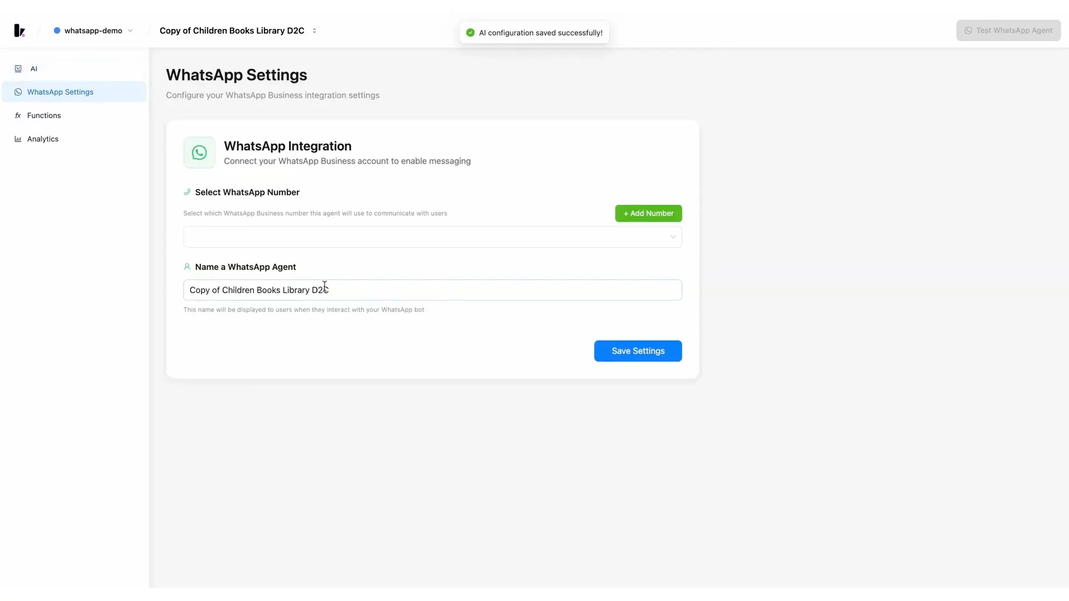The image size is (1069, 601).
Task: Switch to the AI page in the sidebar
Action: coord(34,69)
